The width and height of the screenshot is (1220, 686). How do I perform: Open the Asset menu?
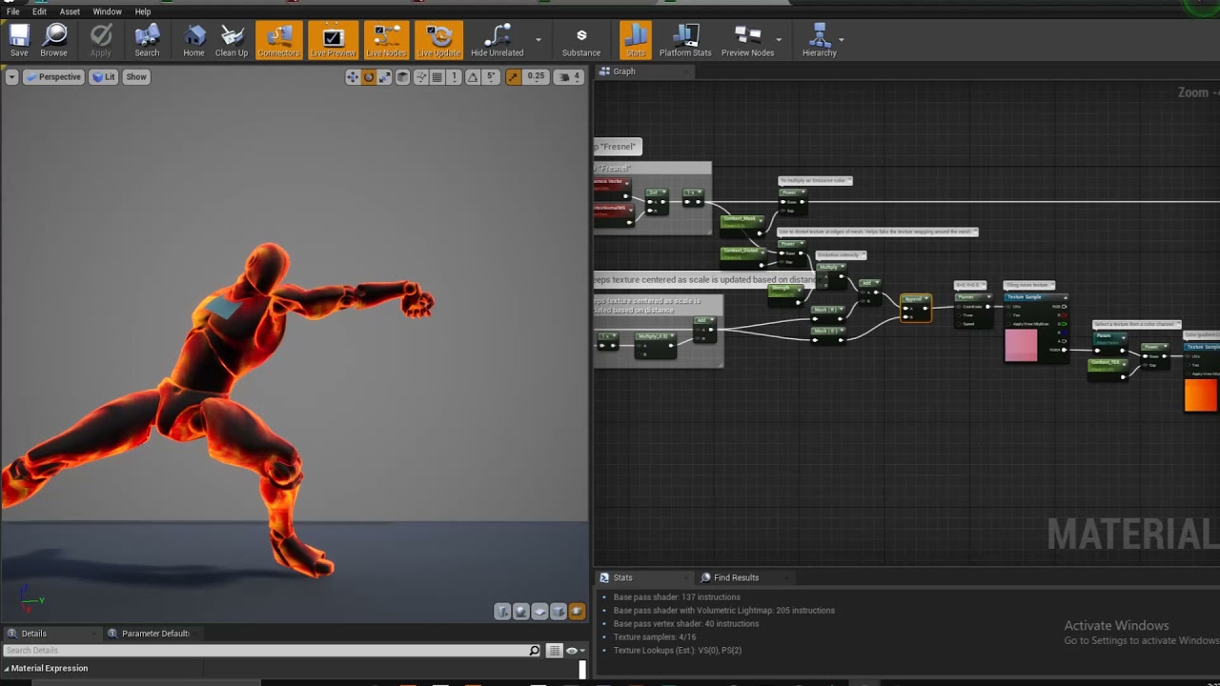click(70, 11)
